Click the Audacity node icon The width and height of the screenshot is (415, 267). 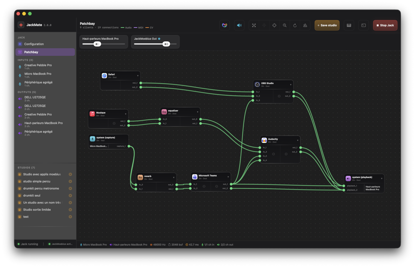[264, 140]
